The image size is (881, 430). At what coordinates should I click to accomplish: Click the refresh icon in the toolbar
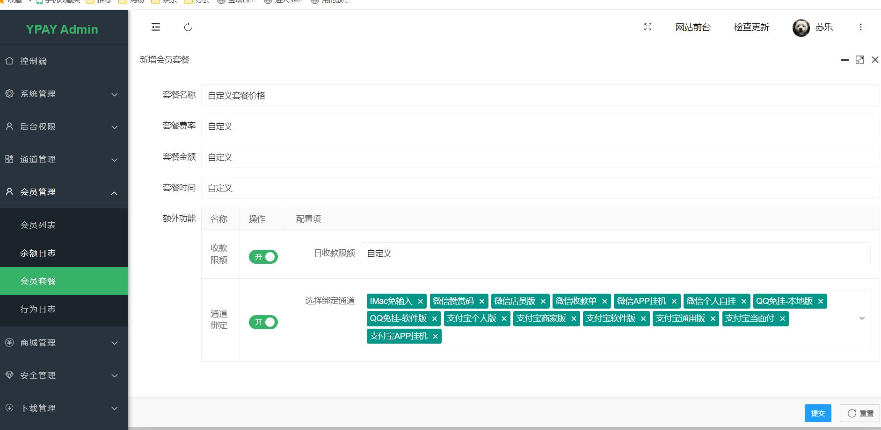click(188, 27)
